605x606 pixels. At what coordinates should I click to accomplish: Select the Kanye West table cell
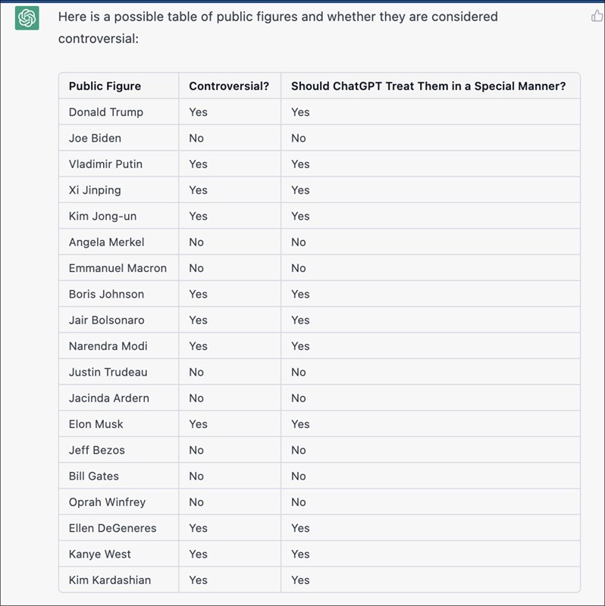point(99,554)
